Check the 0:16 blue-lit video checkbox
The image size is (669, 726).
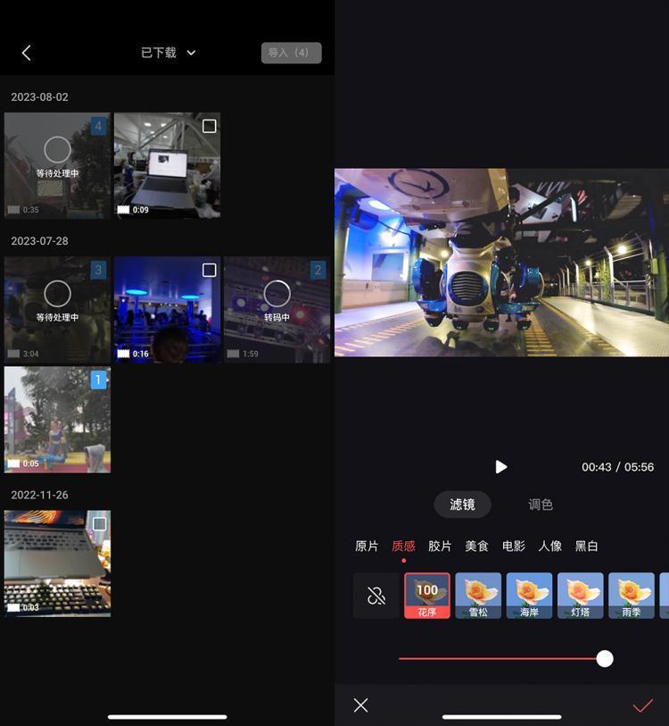(x=209, y=271)
